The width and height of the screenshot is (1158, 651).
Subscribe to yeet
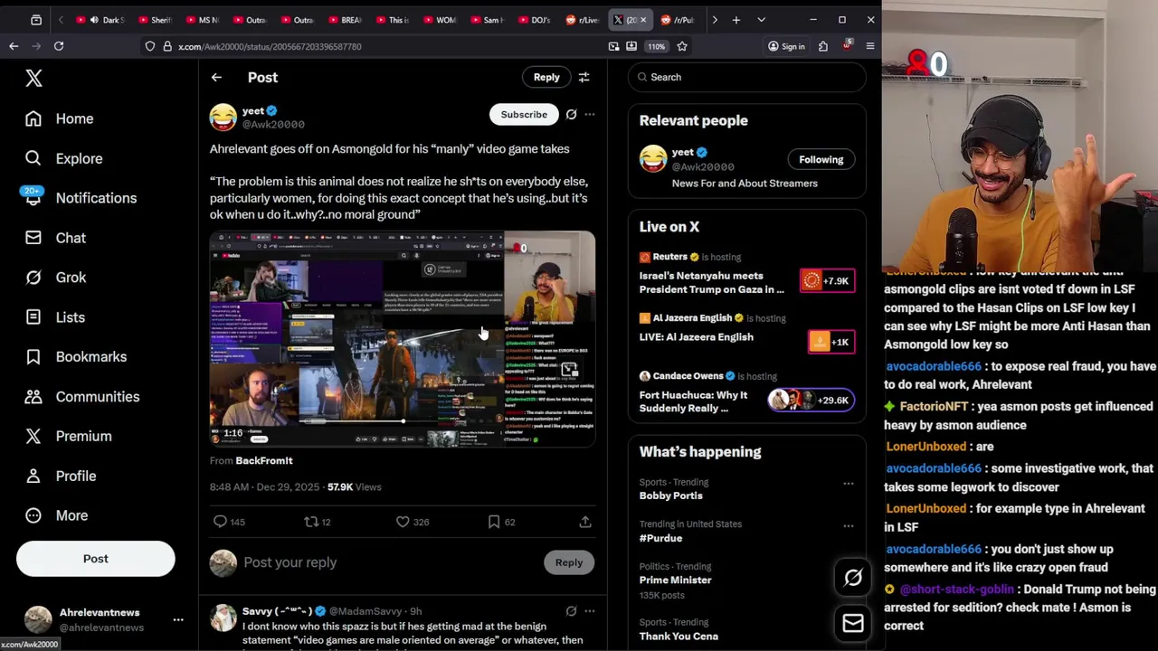tap(524, 115)
